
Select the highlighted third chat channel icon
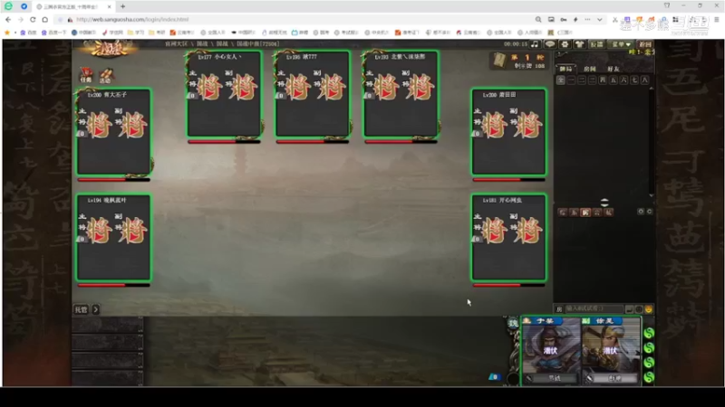[x=585, y=213]
